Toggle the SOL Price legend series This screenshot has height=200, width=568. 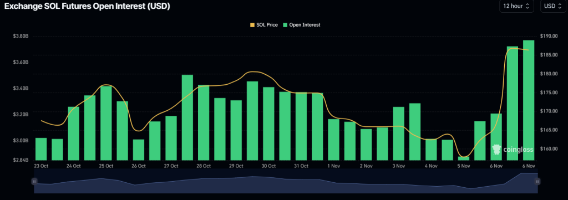[x=263, y=25]
